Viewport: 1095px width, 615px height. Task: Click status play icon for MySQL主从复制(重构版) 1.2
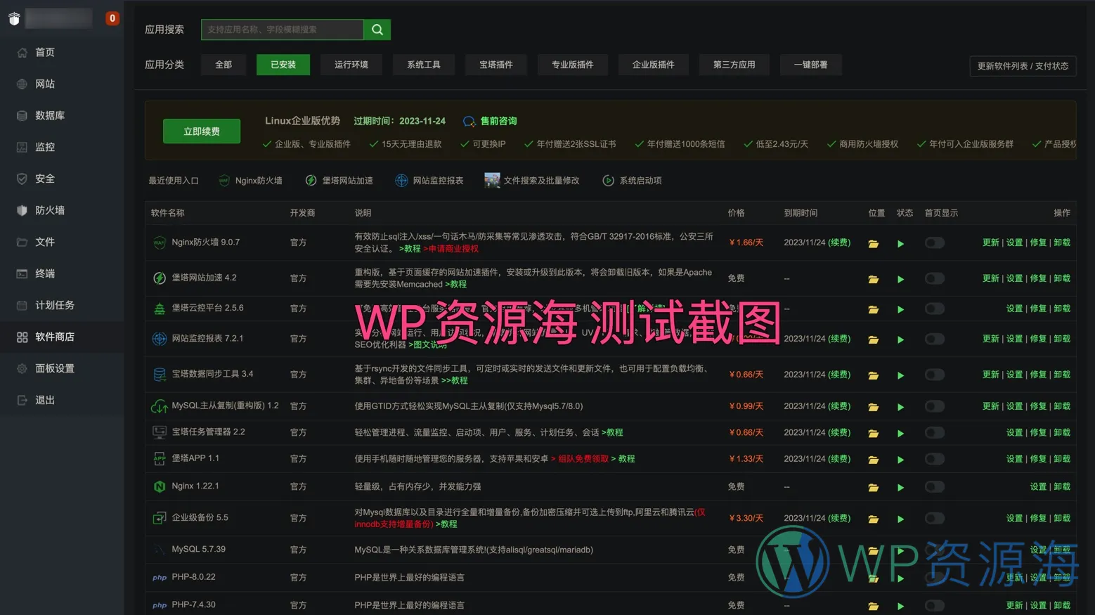point(900,408)
